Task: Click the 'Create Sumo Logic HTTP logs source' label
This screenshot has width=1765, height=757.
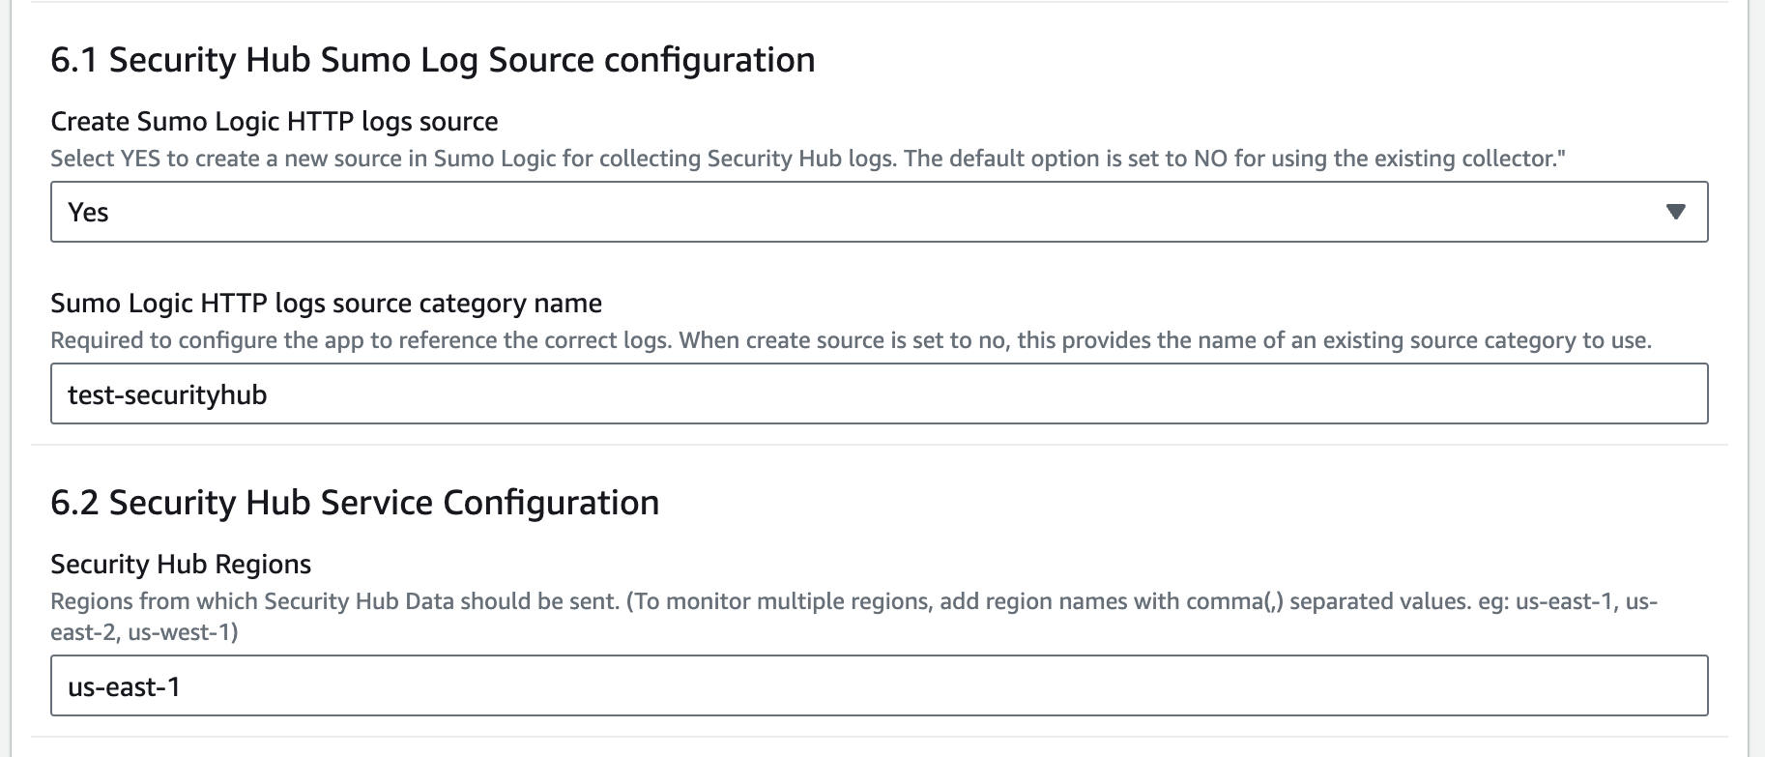Action: pos(275,122)
